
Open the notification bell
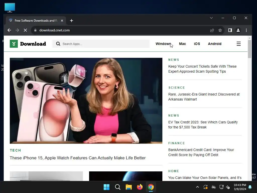[250, 187]
